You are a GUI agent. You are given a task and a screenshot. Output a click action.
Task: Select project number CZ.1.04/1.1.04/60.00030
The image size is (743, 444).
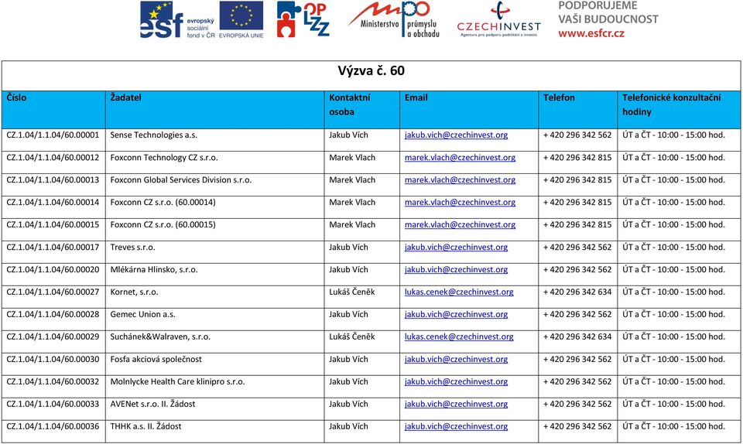(x=53, y=359)
